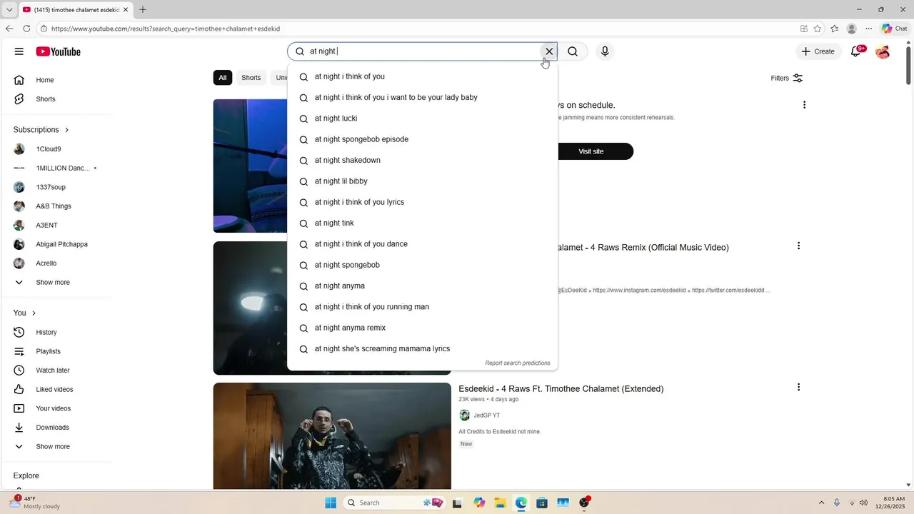Bookmark the page with the star
The height and width of the screenshot is (514, 914).
click(818, 29)
